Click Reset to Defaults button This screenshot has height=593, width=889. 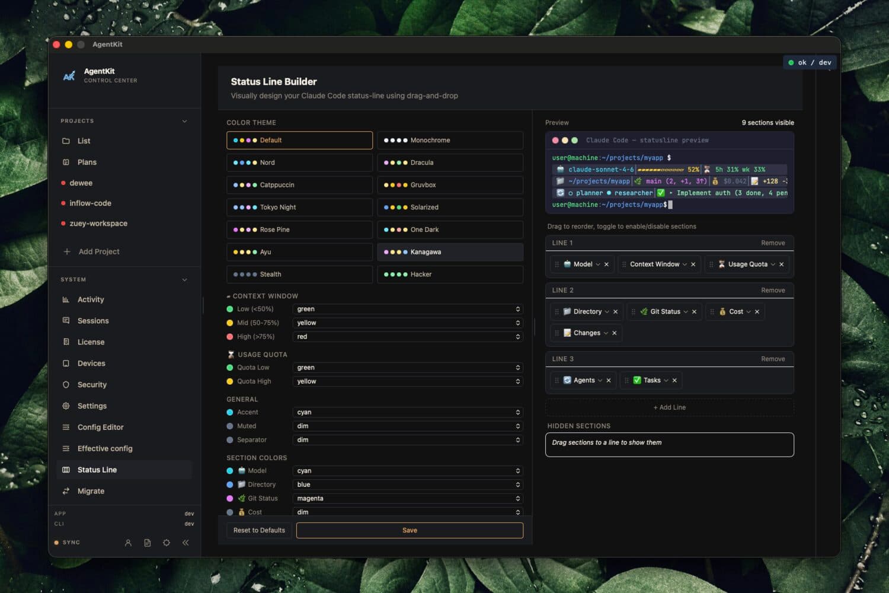click(259, 530)
